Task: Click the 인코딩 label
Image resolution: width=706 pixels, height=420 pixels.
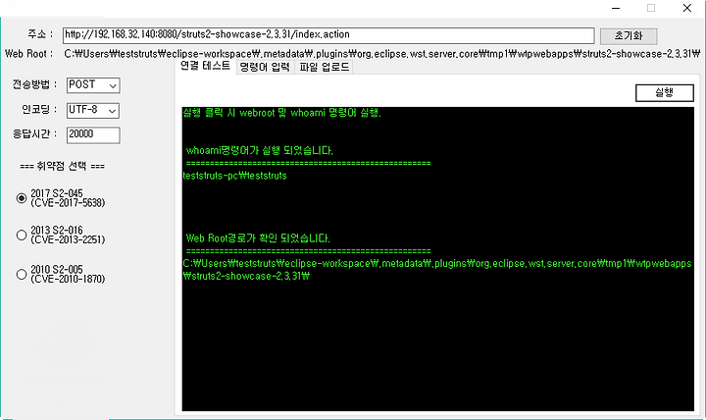Action: pyautogui.click(x=39, y=110)
